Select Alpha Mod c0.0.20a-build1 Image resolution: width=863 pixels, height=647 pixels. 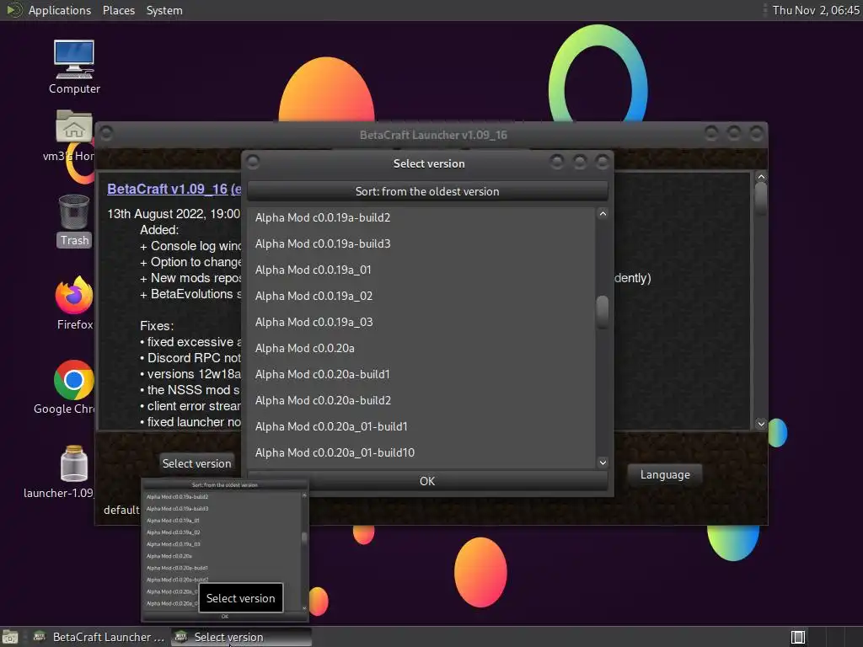pyautogui.click(x=421, y=375)
